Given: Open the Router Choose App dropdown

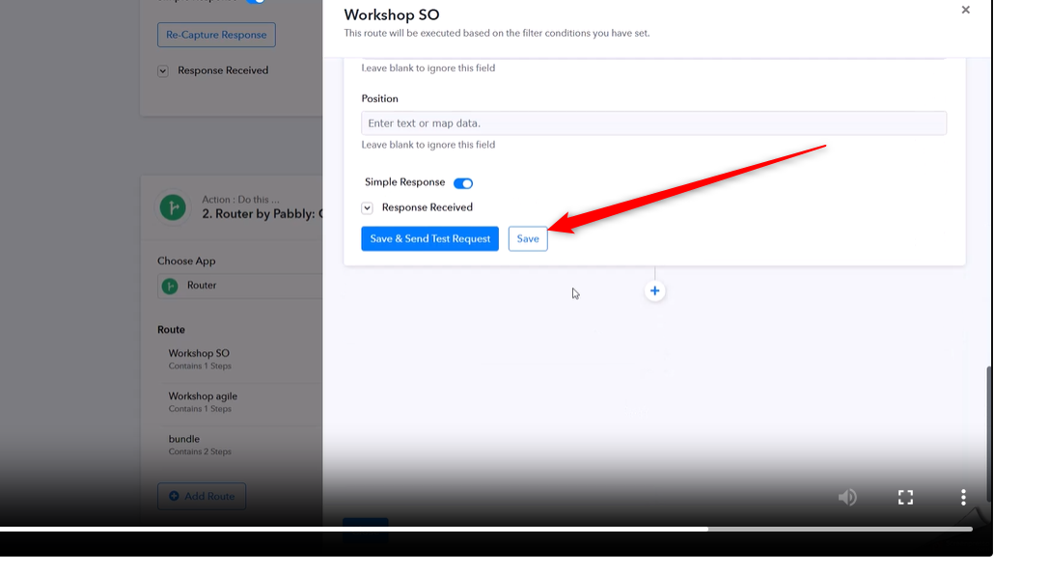Looking at the screenshot, I should pos(240,286).
